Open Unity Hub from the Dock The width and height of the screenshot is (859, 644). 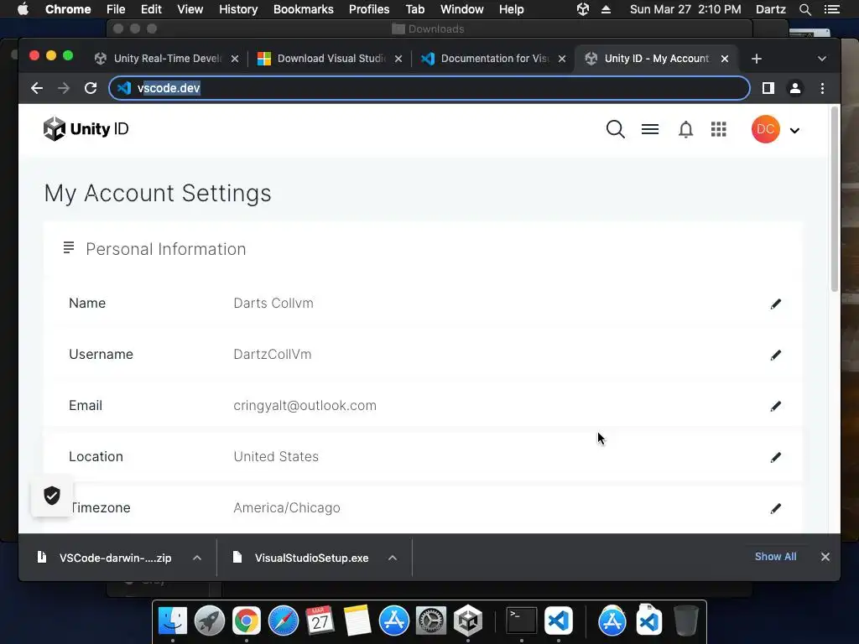(x=467, y=621)
